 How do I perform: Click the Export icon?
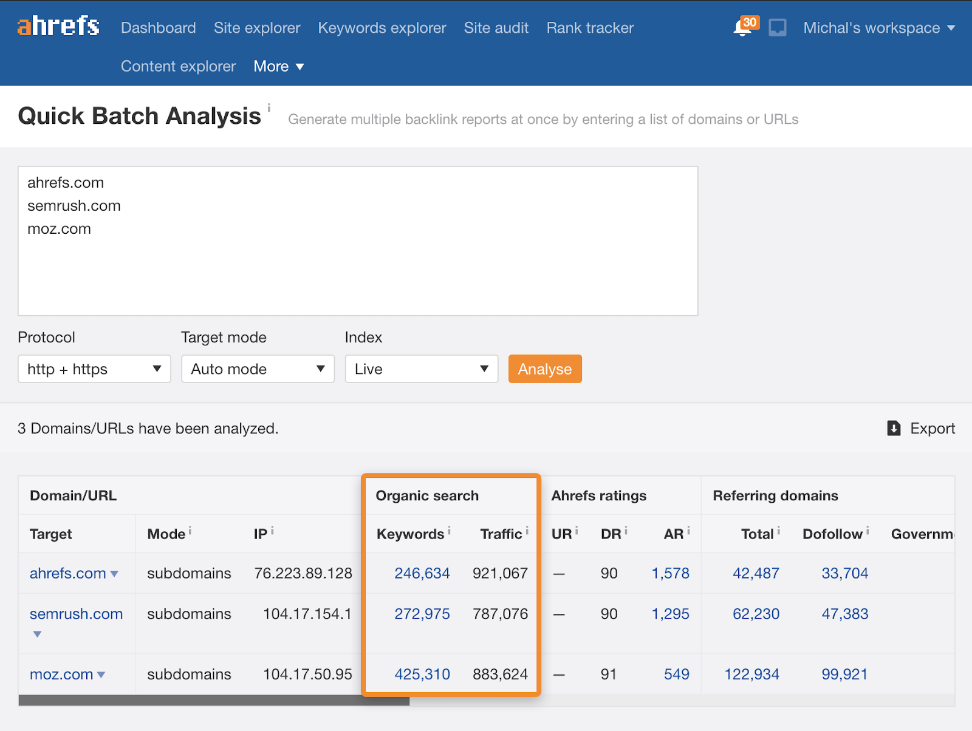[x=893, y=429]
